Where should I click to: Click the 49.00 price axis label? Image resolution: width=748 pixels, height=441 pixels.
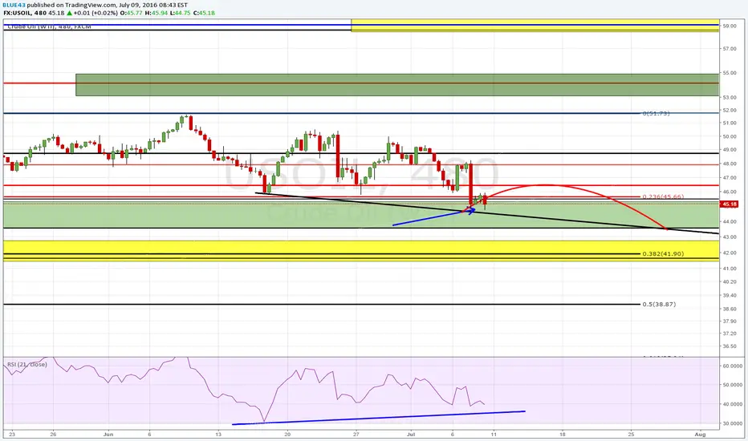click(730, 150)
